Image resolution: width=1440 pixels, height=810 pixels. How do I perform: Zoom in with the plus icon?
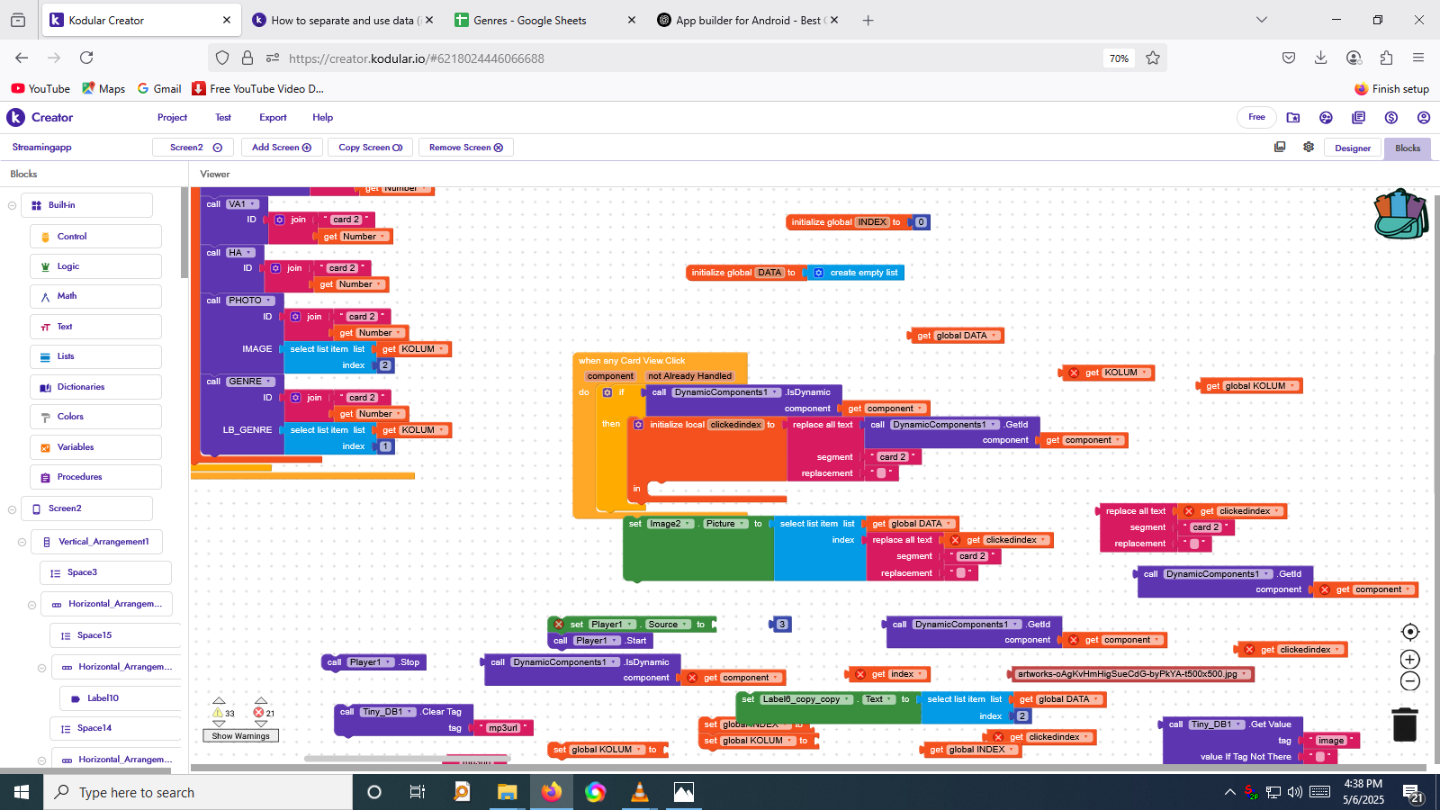[1410, 660]
